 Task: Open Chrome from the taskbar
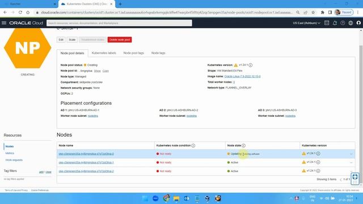[x=166, y=198]
